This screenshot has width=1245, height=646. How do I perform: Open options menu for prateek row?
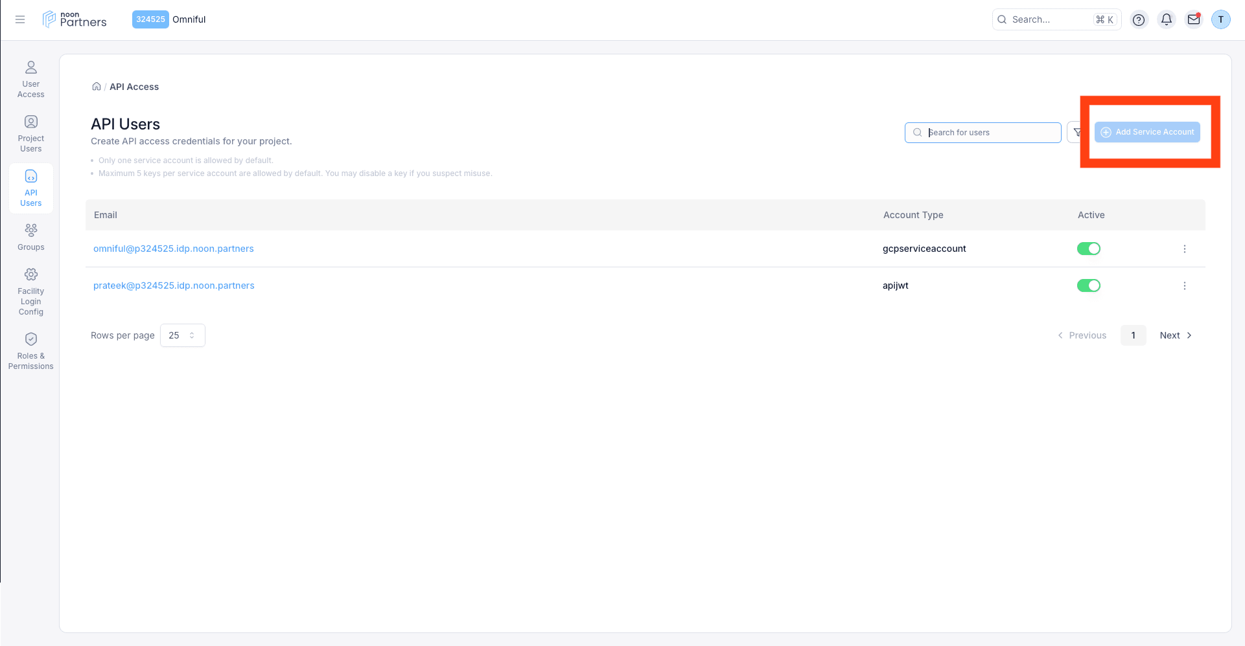point(1184,285)
